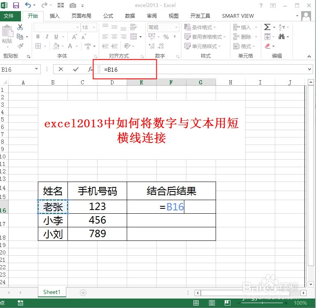The height and width of the screenshot is (308, 316).
Task: Click the wén phonetic guide icon
Action: click(x=88, y=46)
